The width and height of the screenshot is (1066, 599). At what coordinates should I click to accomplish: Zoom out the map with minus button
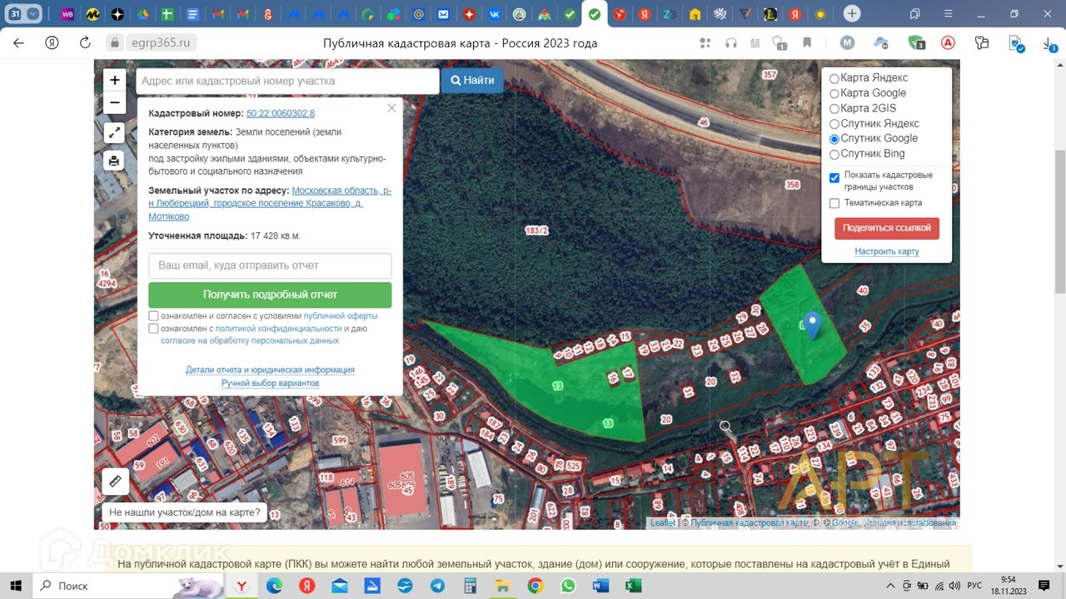pos(115,103)
